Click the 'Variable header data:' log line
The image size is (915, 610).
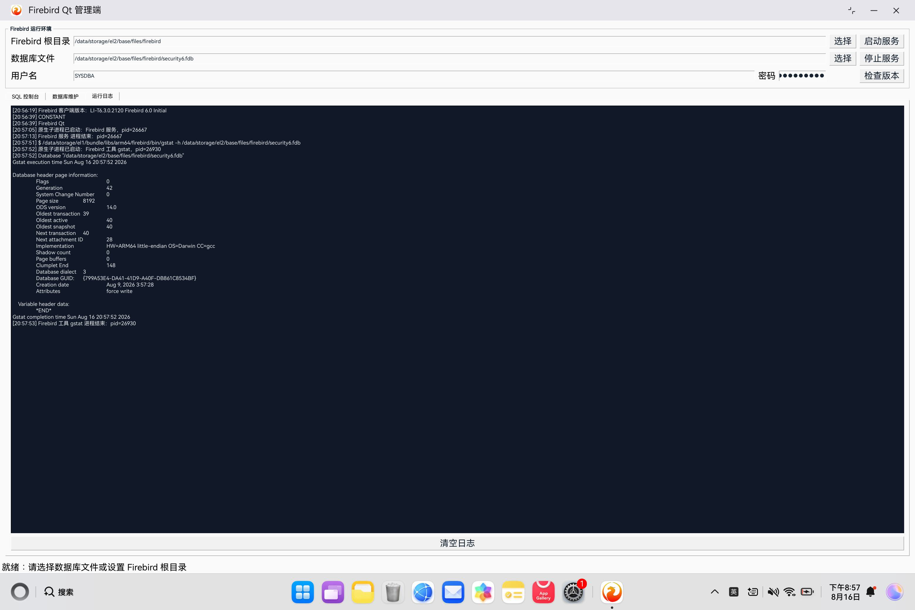[x=44, y=304]
